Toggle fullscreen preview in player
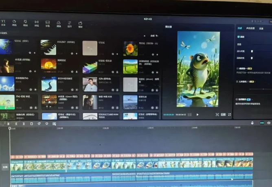 pos(230,115)
